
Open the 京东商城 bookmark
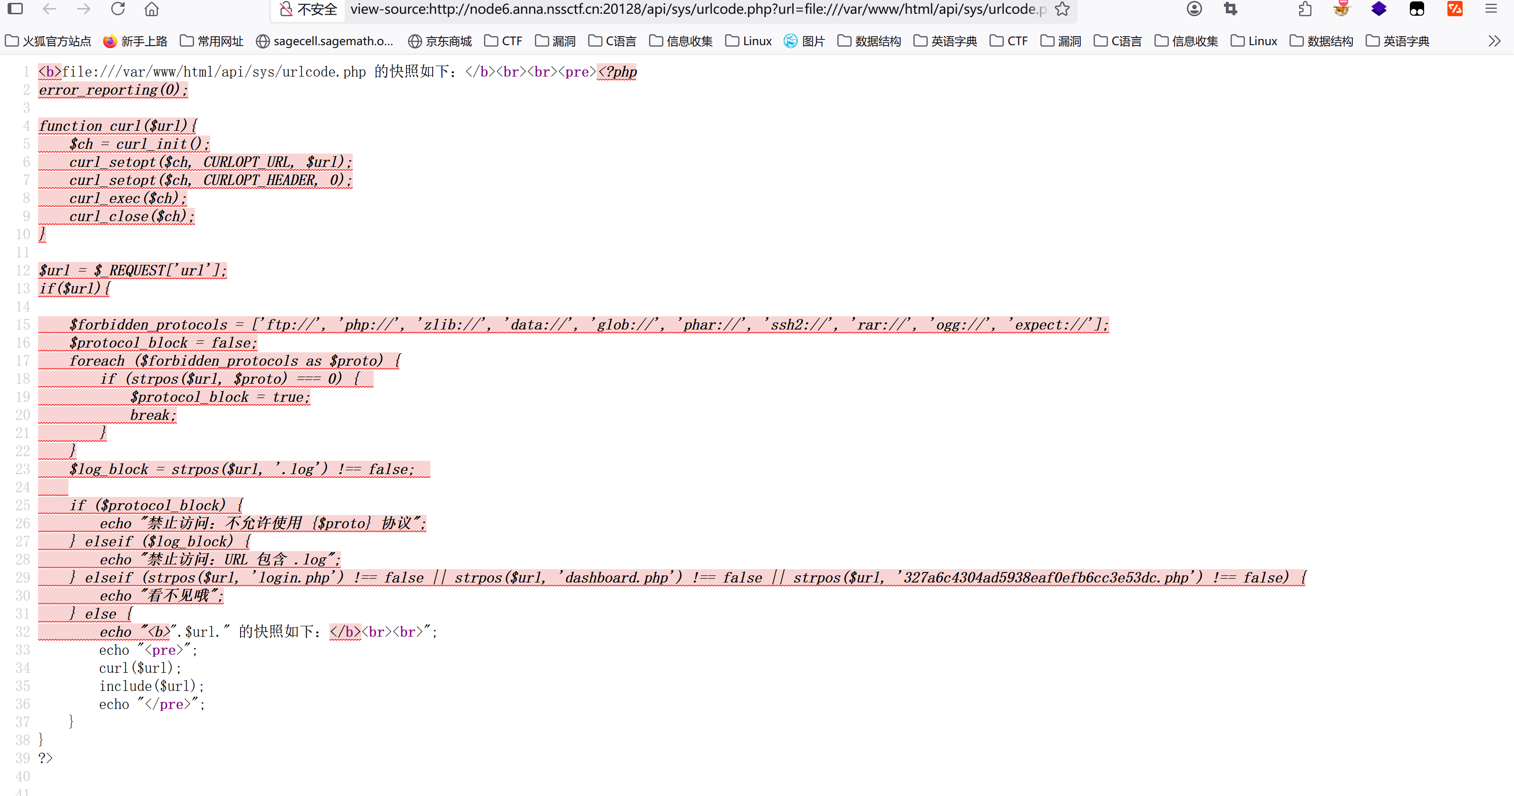pyautogui.click(x=440, y=41)
